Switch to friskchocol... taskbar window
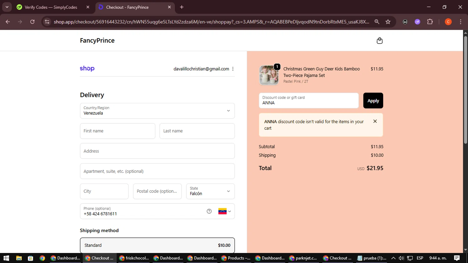 click(x=134, y=258)
